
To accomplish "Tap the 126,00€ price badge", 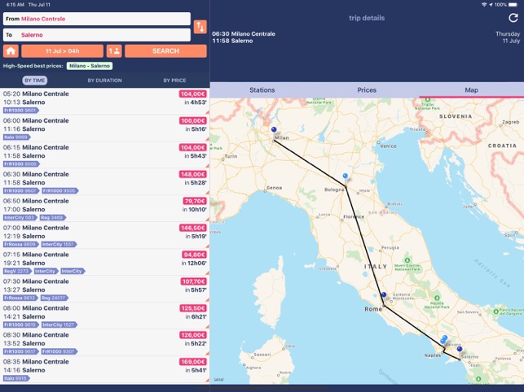I will 193,335.
